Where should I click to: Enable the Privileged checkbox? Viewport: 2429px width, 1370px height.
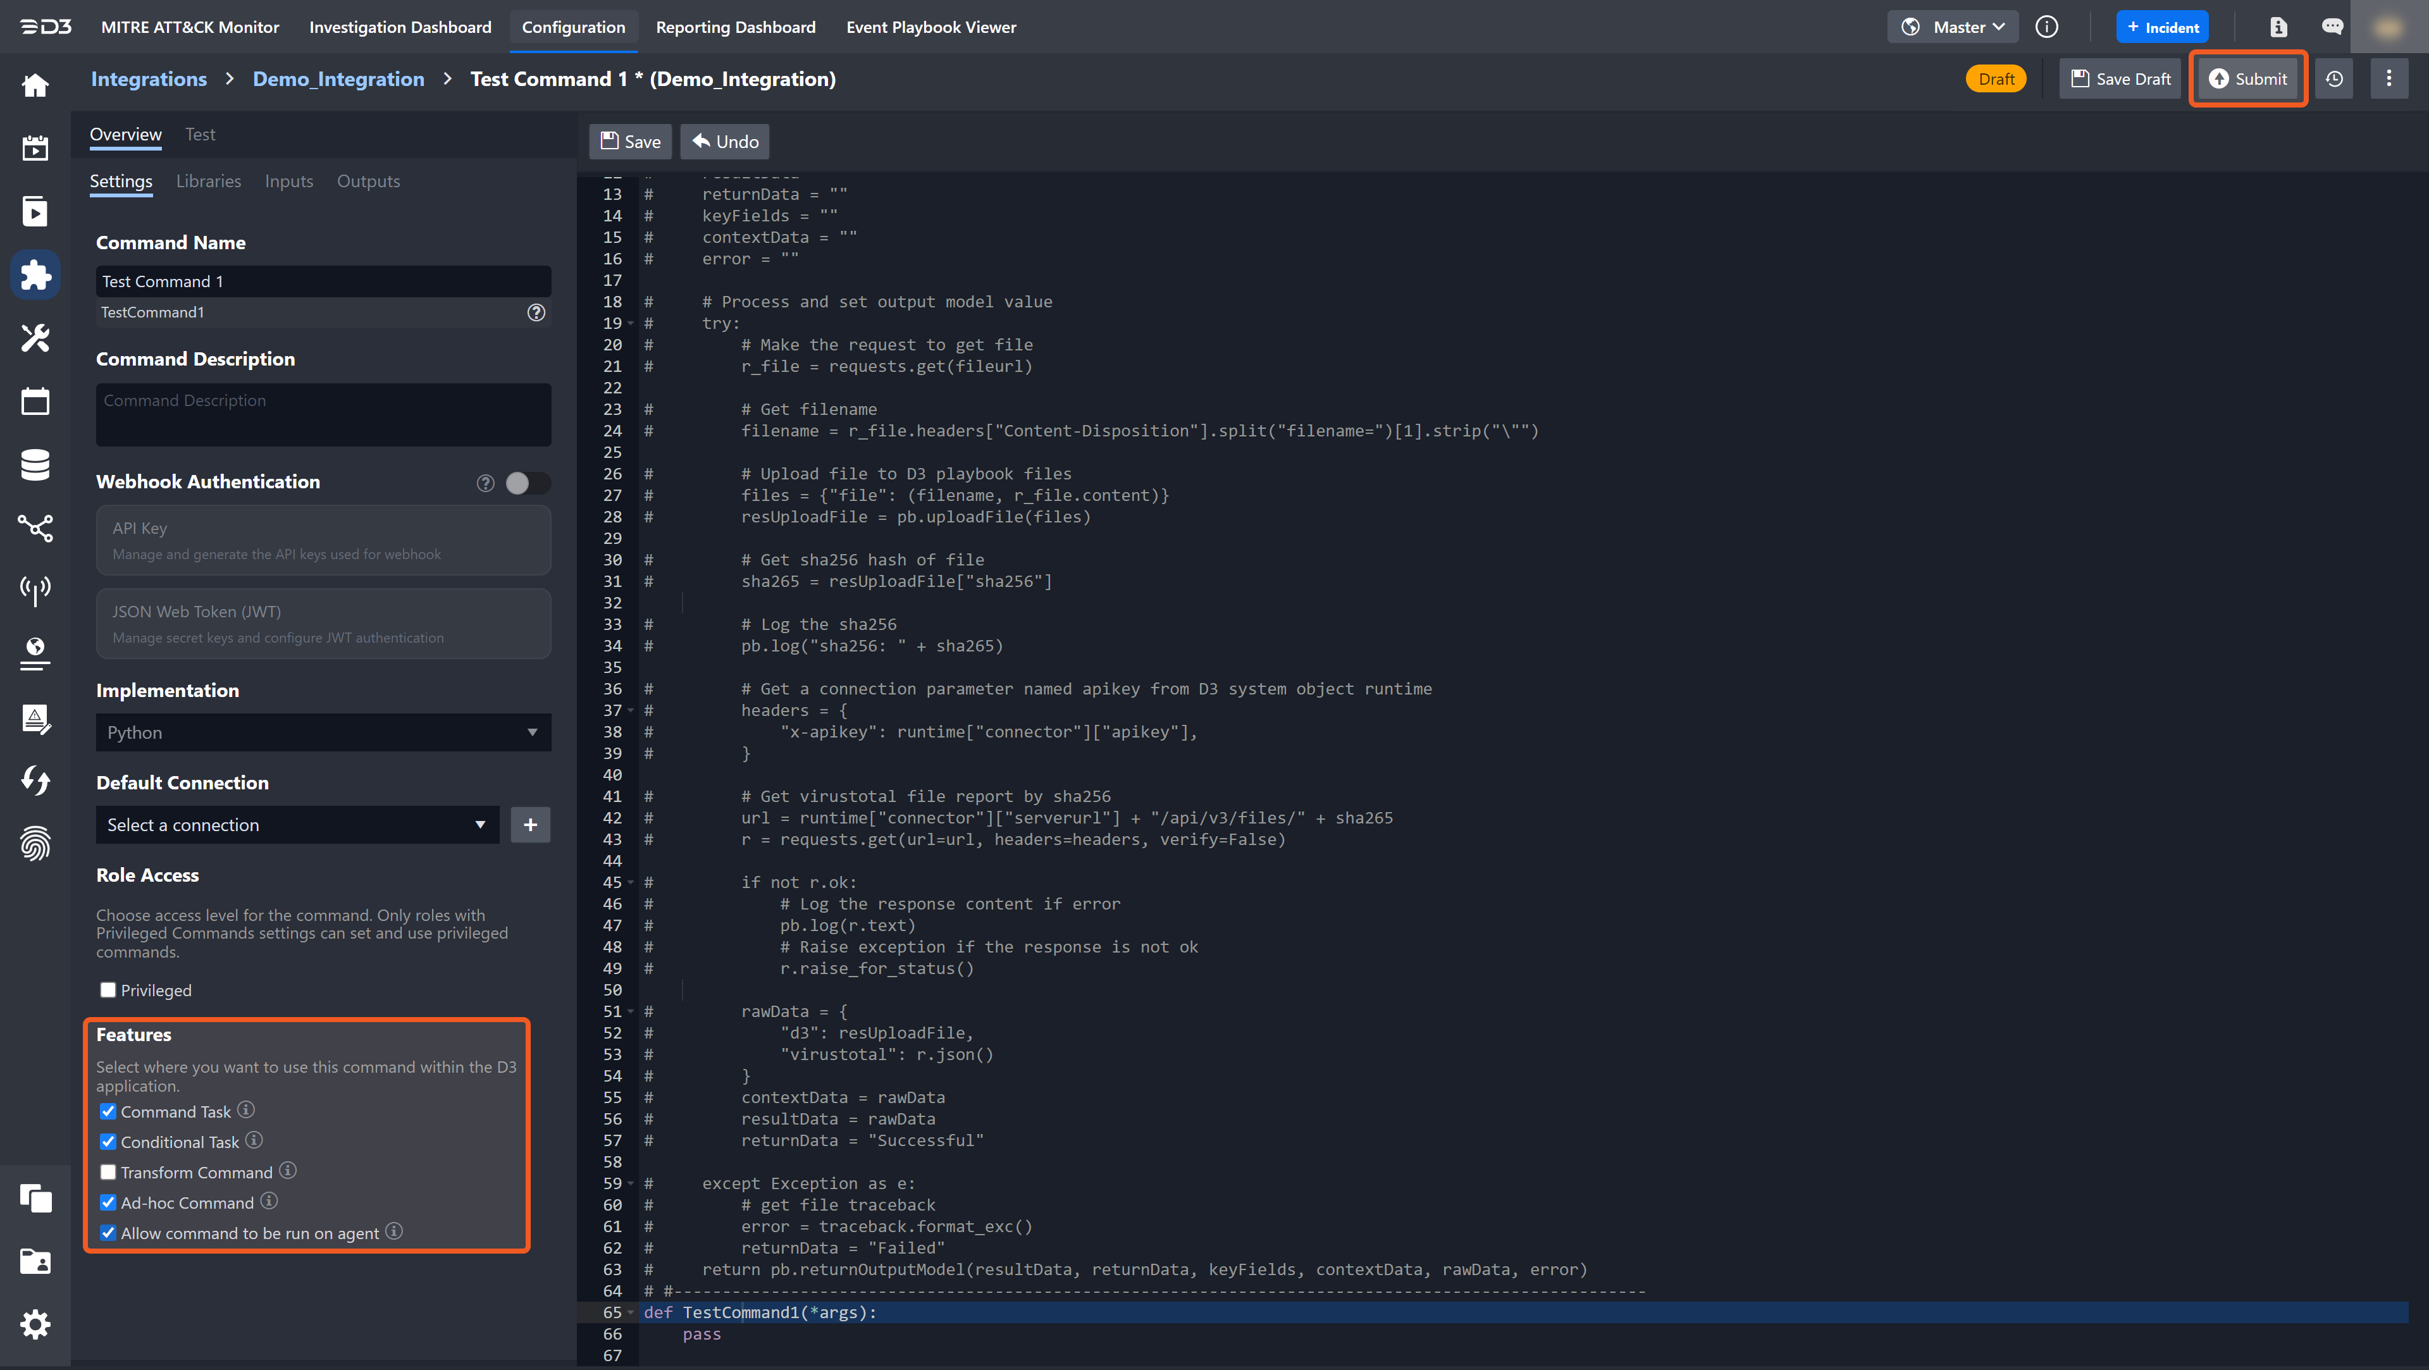pyautogui.click(x=108, y=990)
